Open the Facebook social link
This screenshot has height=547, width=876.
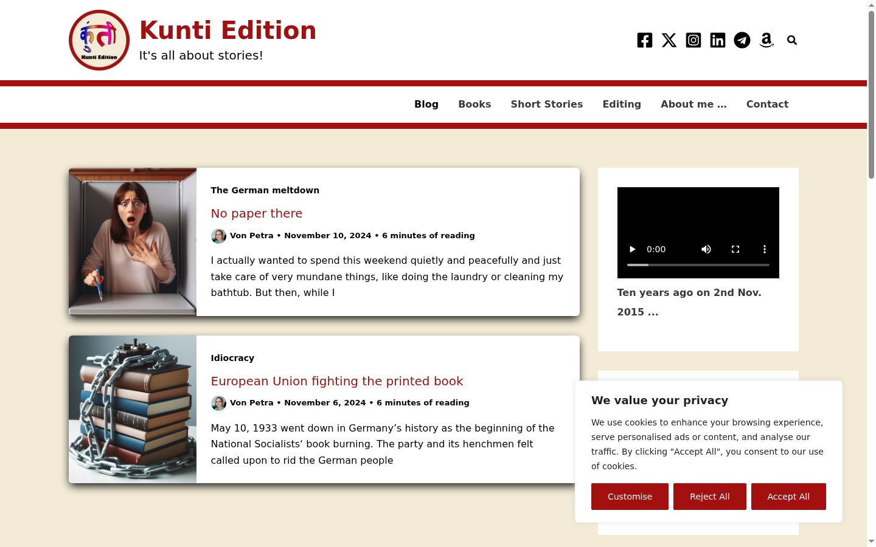645,40
